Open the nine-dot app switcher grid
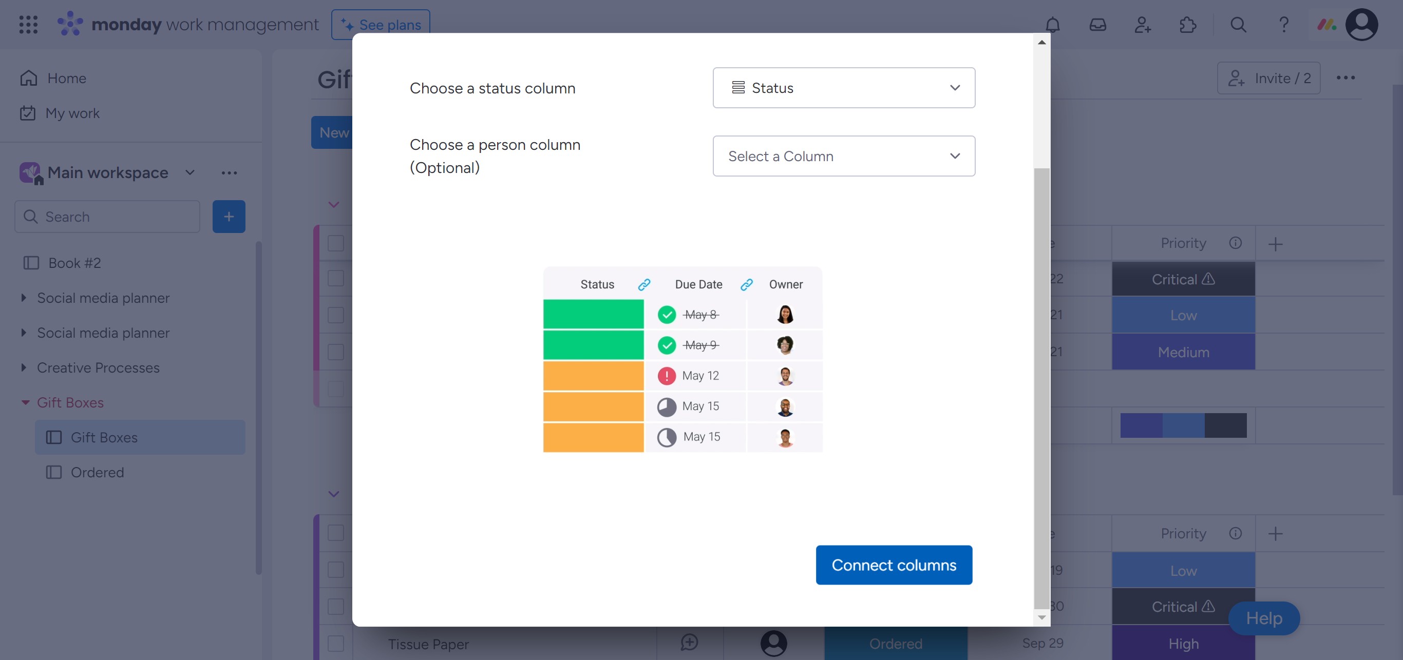Viewport: 1403px width, 660px height. (28, 25)
